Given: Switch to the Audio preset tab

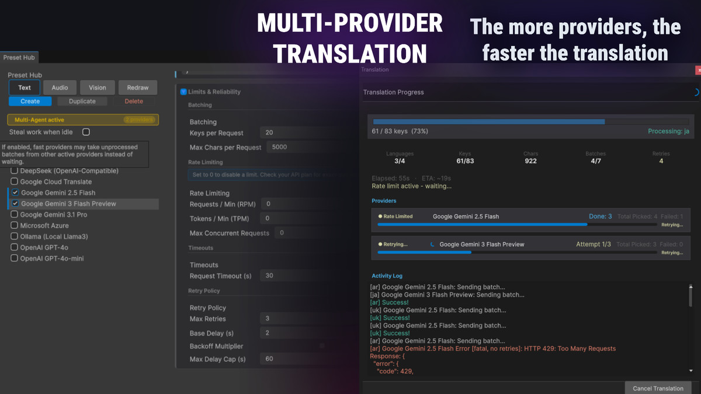Looking at the screenshot, I should pos(60,88).
